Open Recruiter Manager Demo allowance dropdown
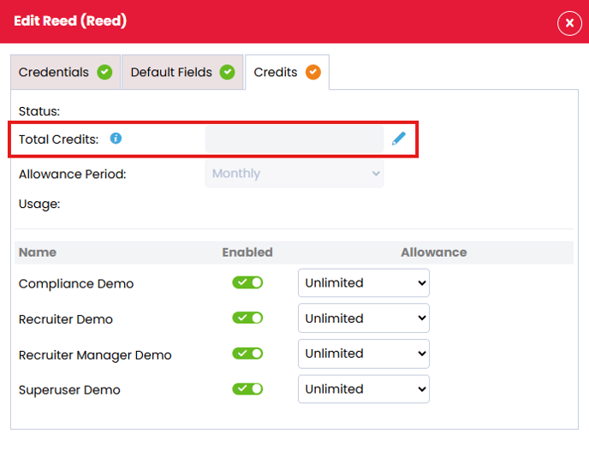The height and width of the screenshot is (451, 589). tap(364, 353)
